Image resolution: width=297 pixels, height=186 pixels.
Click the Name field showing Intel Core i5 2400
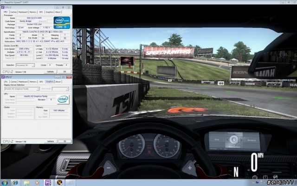[34, 18]
